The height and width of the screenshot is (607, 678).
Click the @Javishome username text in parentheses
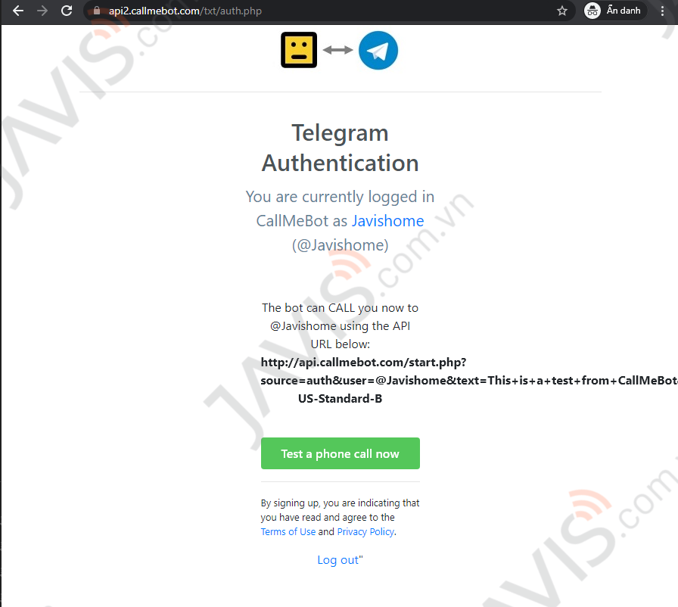tap(341, 245)
